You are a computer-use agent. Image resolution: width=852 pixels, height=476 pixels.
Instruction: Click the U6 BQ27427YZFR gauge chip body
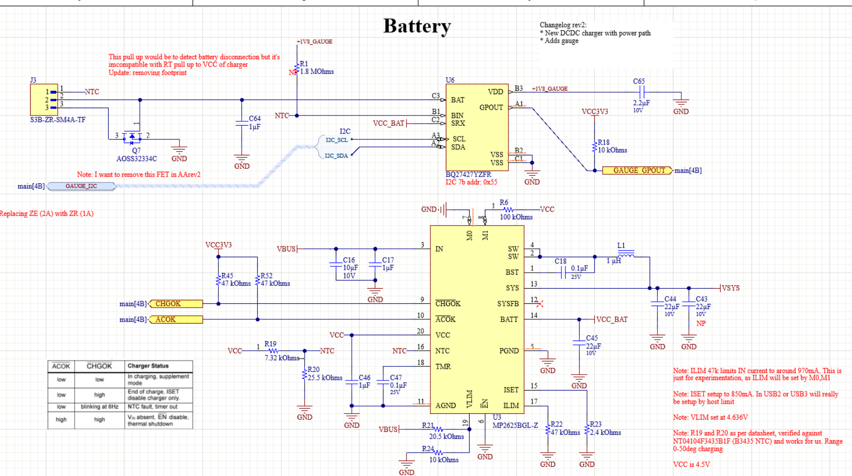[477, 127]
